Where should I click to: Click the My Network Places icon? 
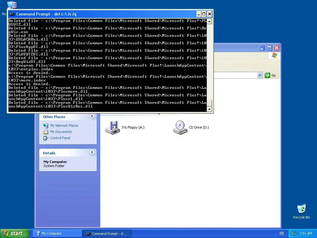point(46,126)
